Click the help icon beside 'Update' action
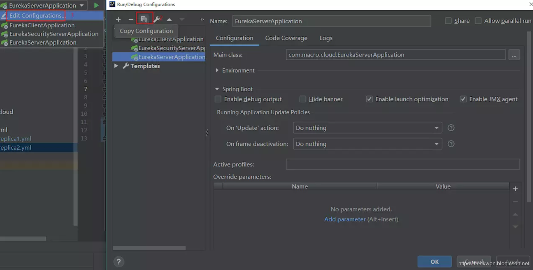 pos(451,128)
